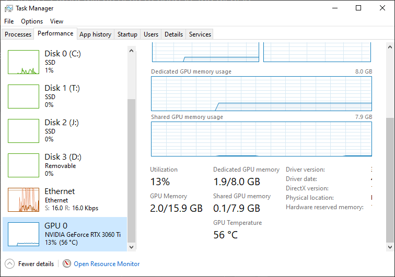Switch to the Startup tab
Image resolution: width=395 pixels, height=277 pixels.
127,34
